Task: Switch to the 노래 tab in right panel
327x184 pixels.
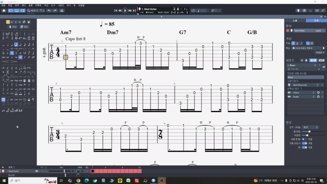Action: (x=294, y=20)
